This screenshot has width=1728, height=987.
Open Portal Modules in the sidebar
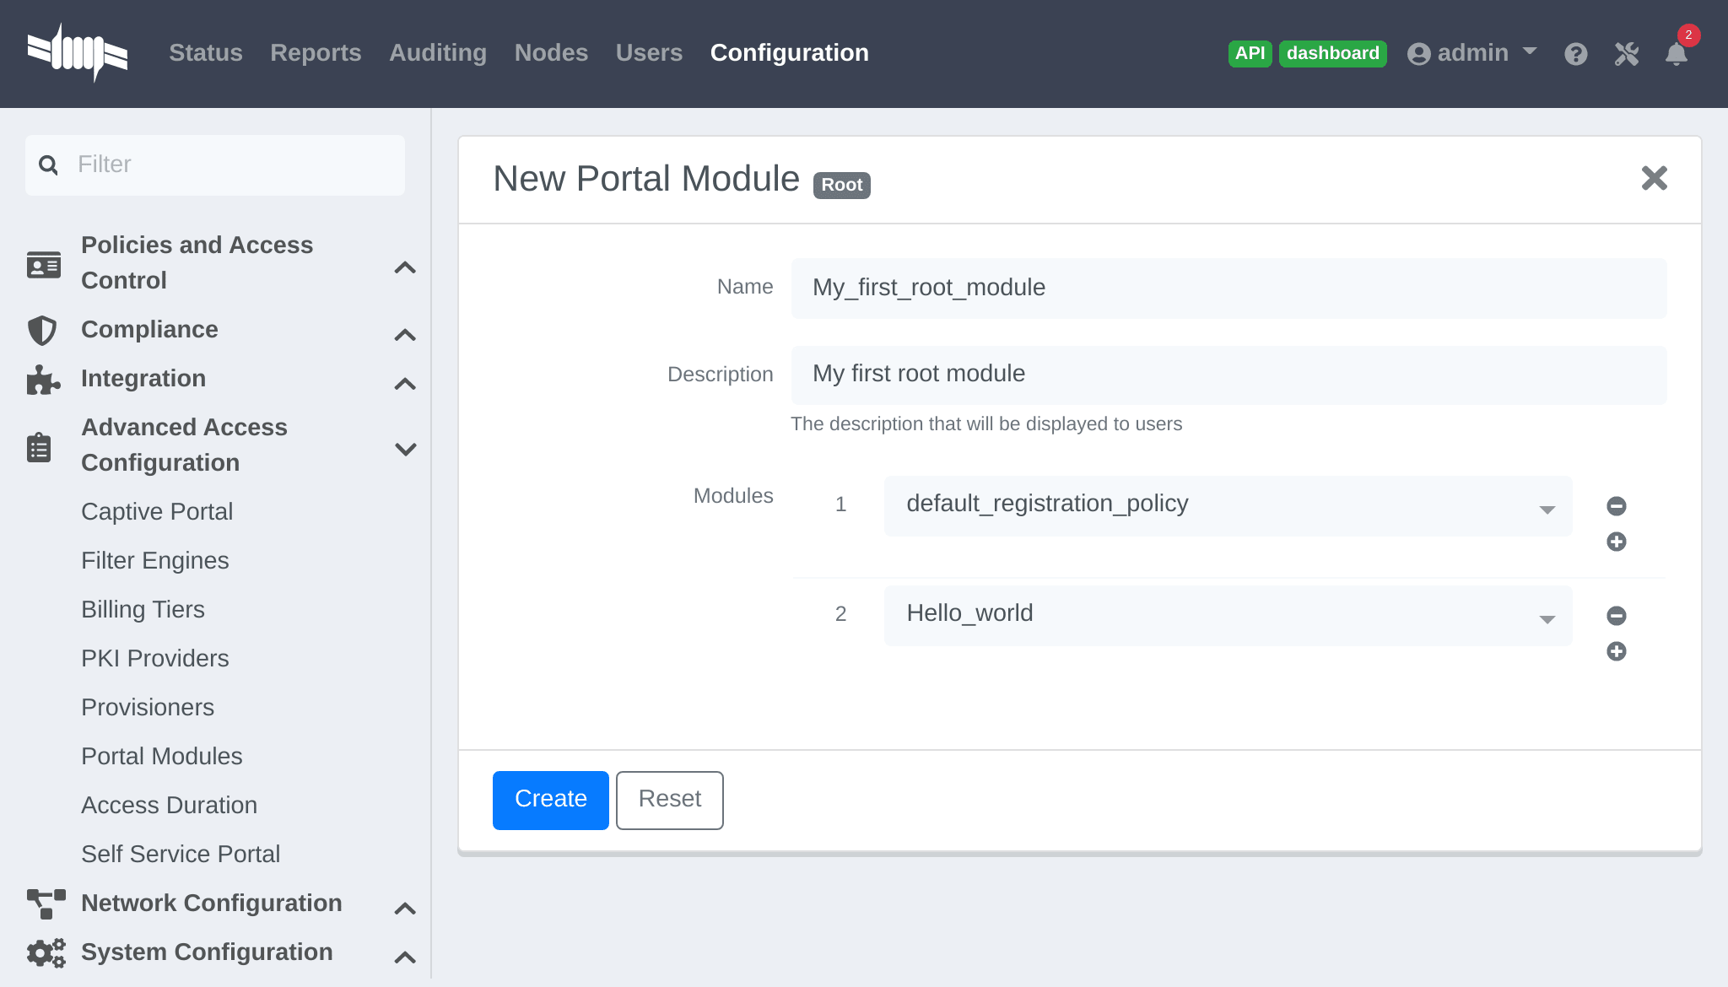162,756
